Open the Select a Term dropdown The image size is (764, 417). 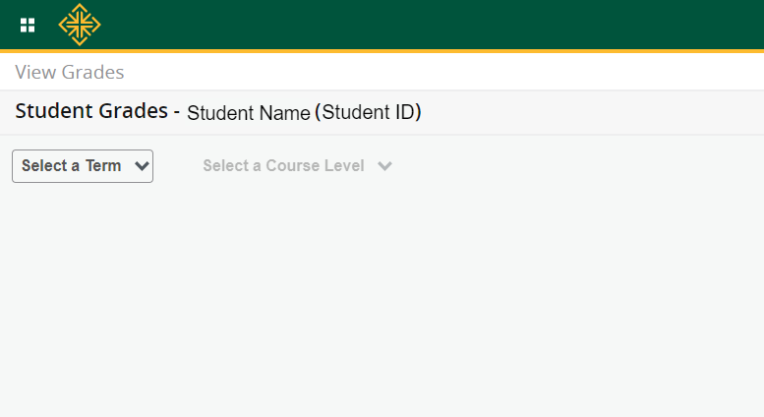click(x=83, y=166)
